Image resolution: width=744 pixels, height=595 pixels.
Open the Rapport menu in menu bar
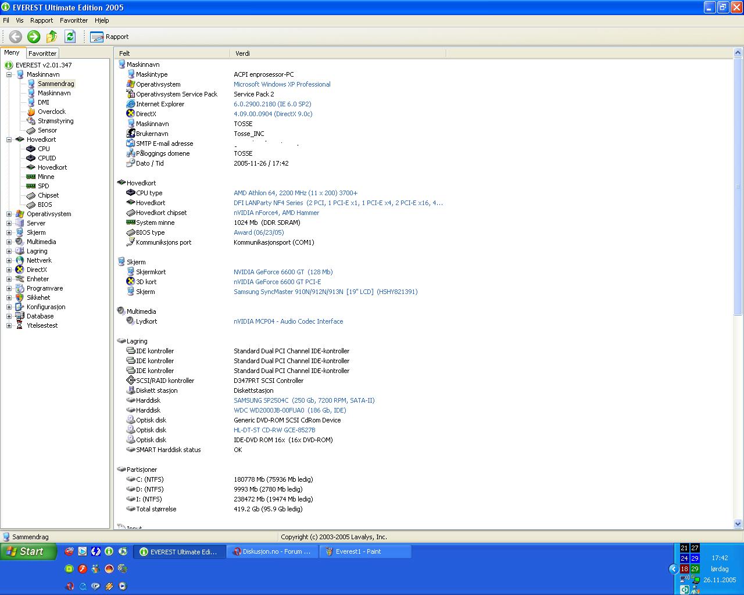tap(41, 20)
